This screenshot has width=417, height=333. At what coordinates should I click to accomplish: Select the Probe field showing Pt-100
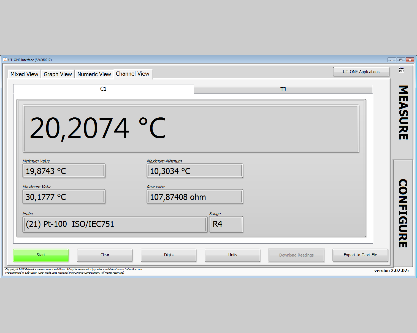pos(115,224)
